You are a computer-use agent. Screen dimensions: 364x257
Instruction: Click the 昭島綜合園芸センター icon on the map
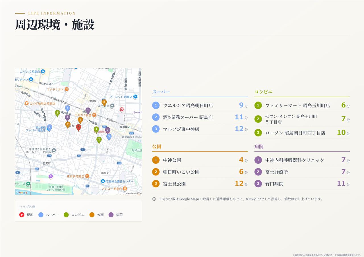coord(103,181)
